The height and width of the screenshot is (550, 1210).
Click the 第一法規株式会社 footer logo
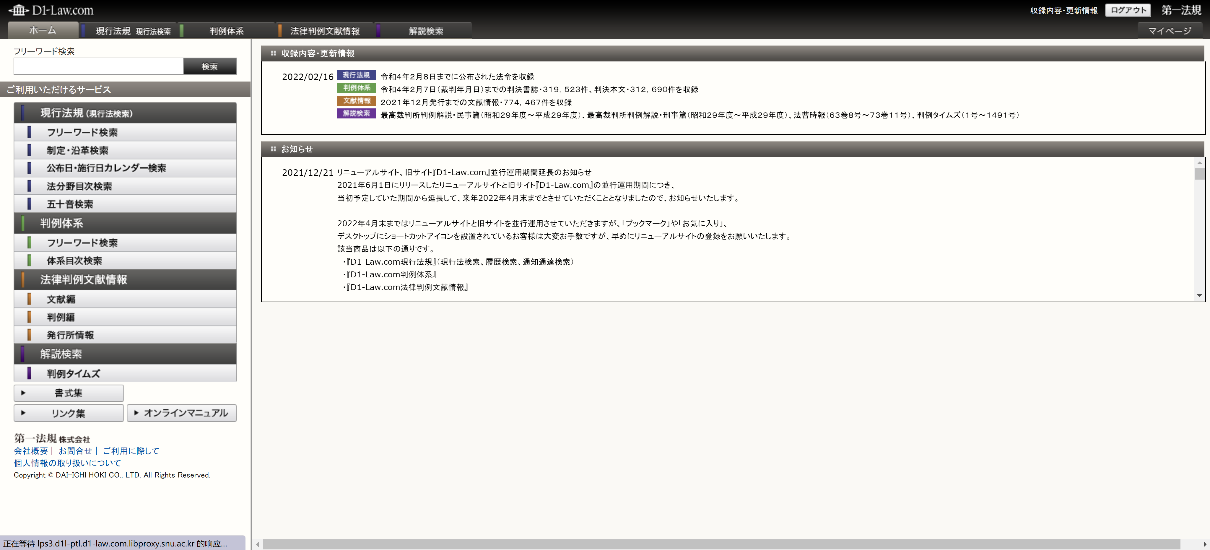tap(52, 438)
